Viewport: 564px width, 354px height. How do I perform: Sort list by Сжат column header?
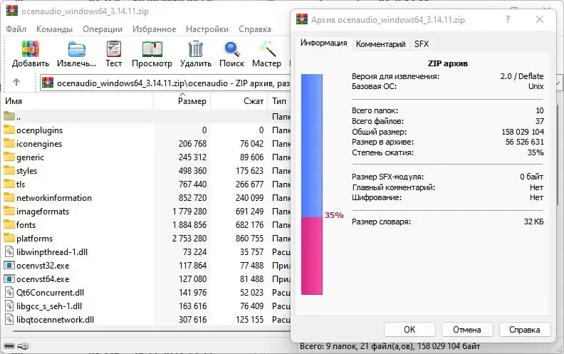pyautogui.click(x=239, y=101)
